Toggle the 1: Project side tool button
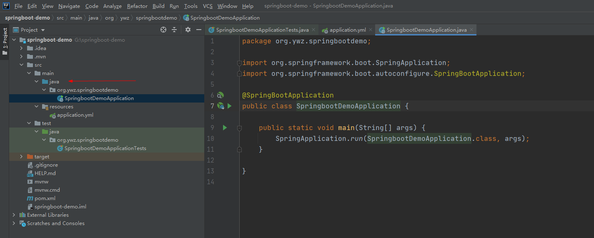 click(5, 42)
